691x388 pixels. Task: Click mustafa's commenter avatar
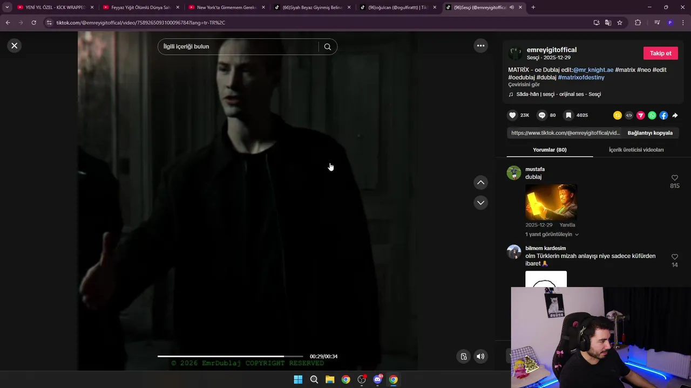point(514,173)
